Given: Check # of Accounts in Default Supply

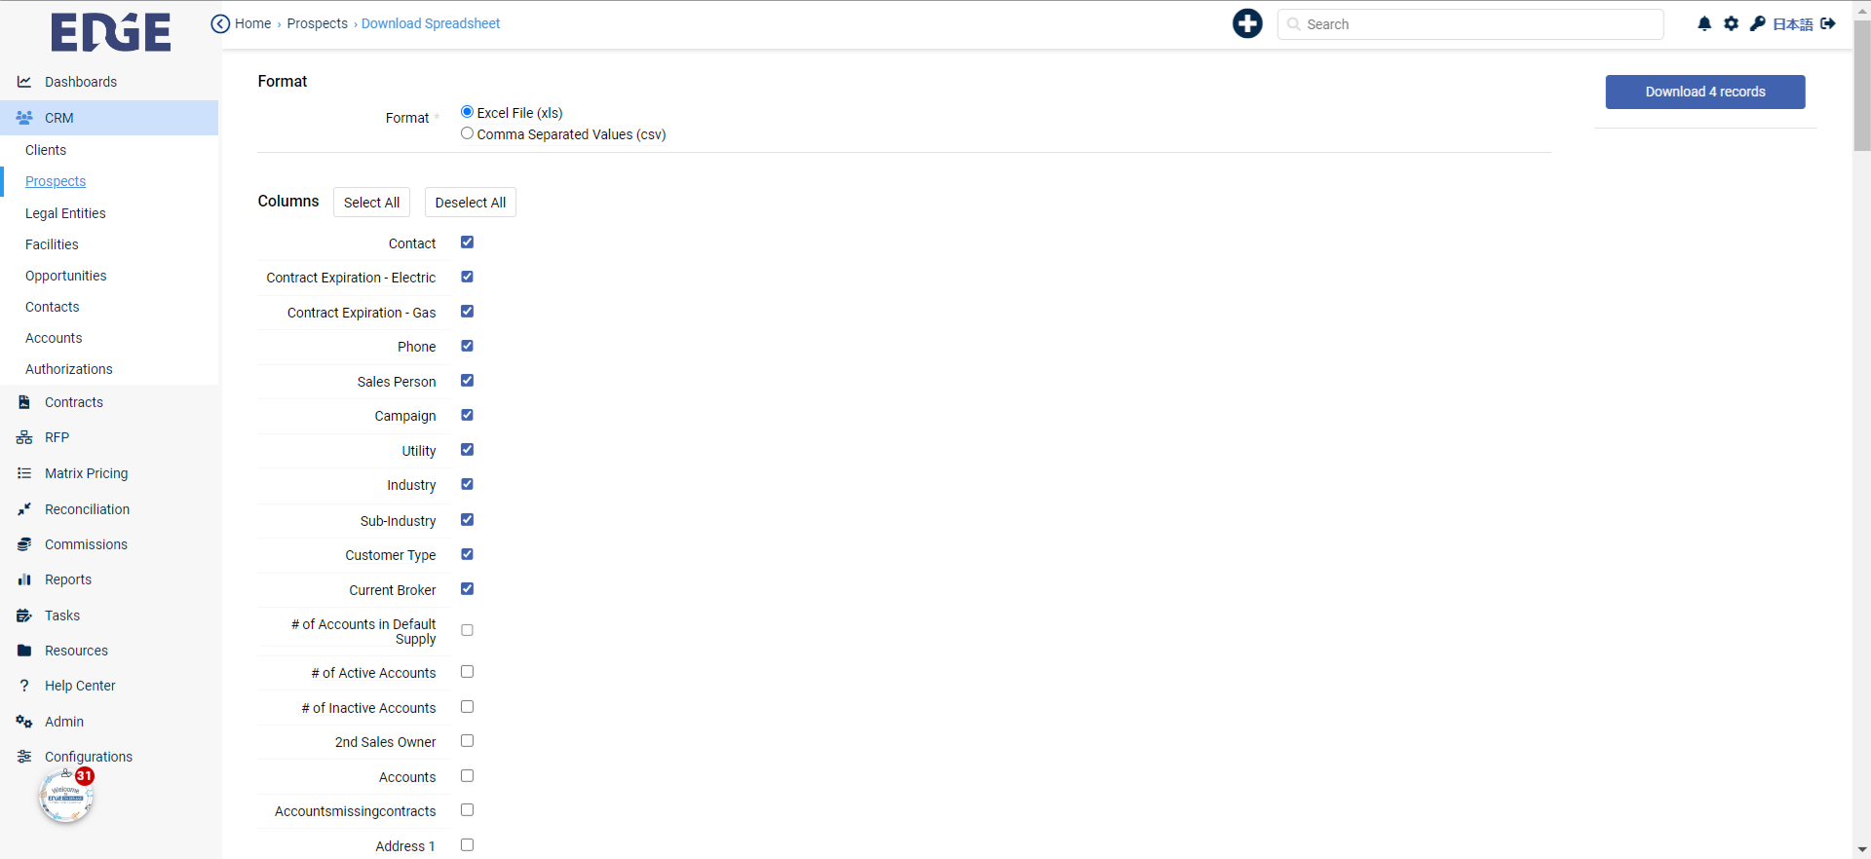Looking at the screenshot, I should (x=467, y=630).
